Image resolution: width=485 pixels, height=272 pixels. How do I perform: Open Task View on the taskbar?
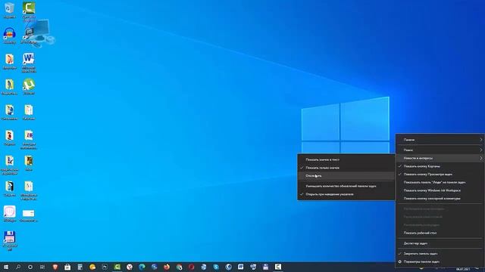[42, 267]
